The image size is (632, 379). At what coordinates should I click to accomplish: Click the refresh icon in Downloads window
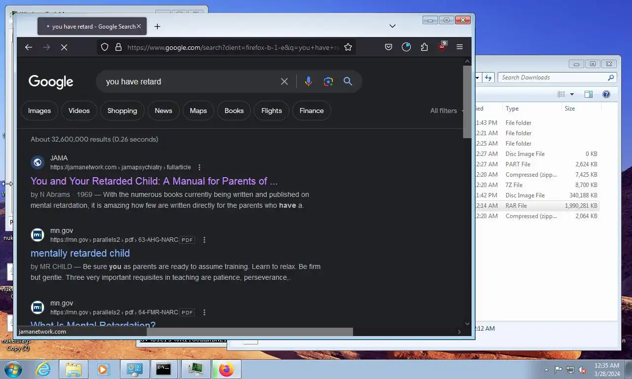click(488, 77)
